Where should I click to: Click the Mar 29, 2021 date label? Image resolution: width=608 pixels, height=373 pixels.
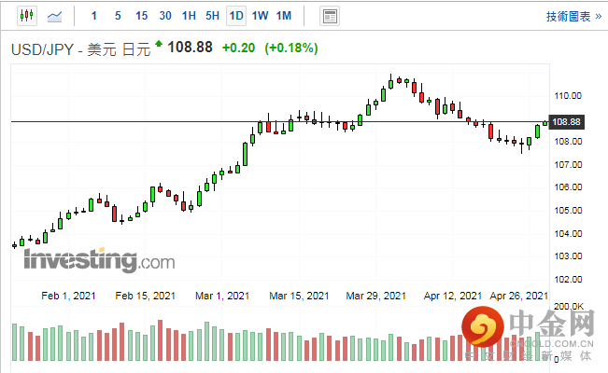click(x=375, y=296)
